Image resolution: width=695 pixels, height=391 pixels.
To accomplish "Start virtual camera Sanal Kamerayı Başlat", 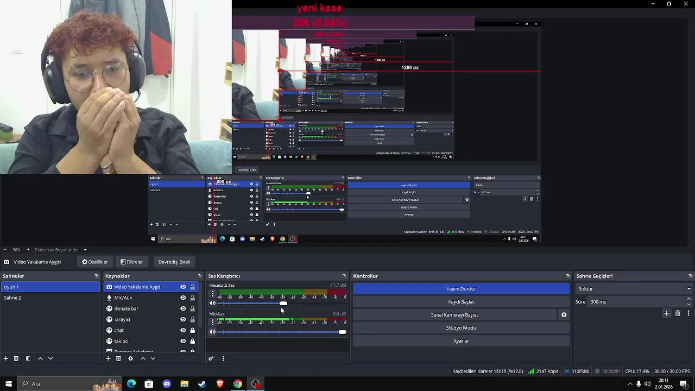I will click(454, 315).
